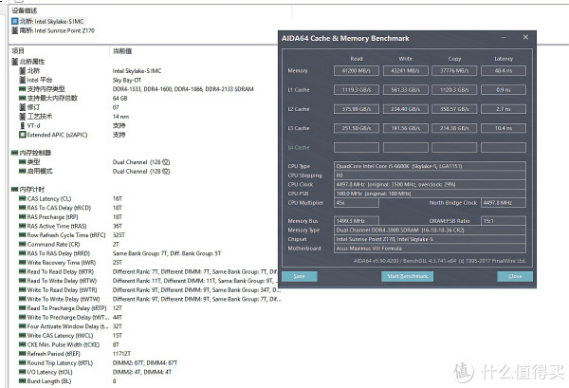Image resolution: width=569 pixels, height=388 pixels.
Task: Click the CPU Type QuadCore Intel Core i5-6600K field
Action: tap(430, 166)
